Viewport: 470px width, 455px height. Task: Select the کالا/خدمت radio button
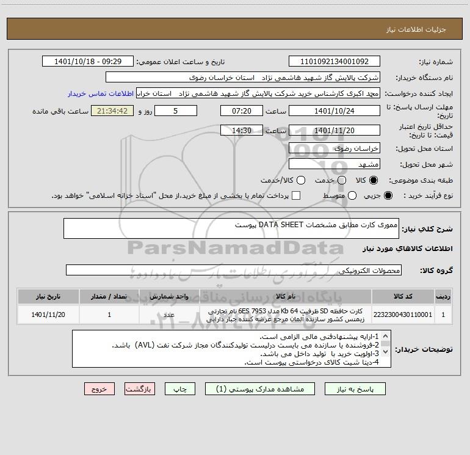click(301, 180)
